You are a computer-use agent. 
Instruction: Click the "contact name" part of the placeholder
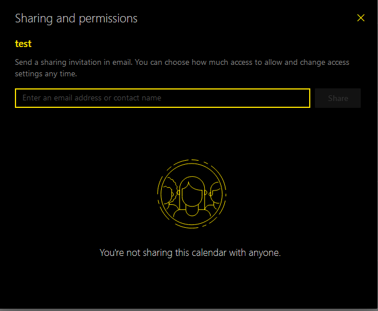coord(138,98)
